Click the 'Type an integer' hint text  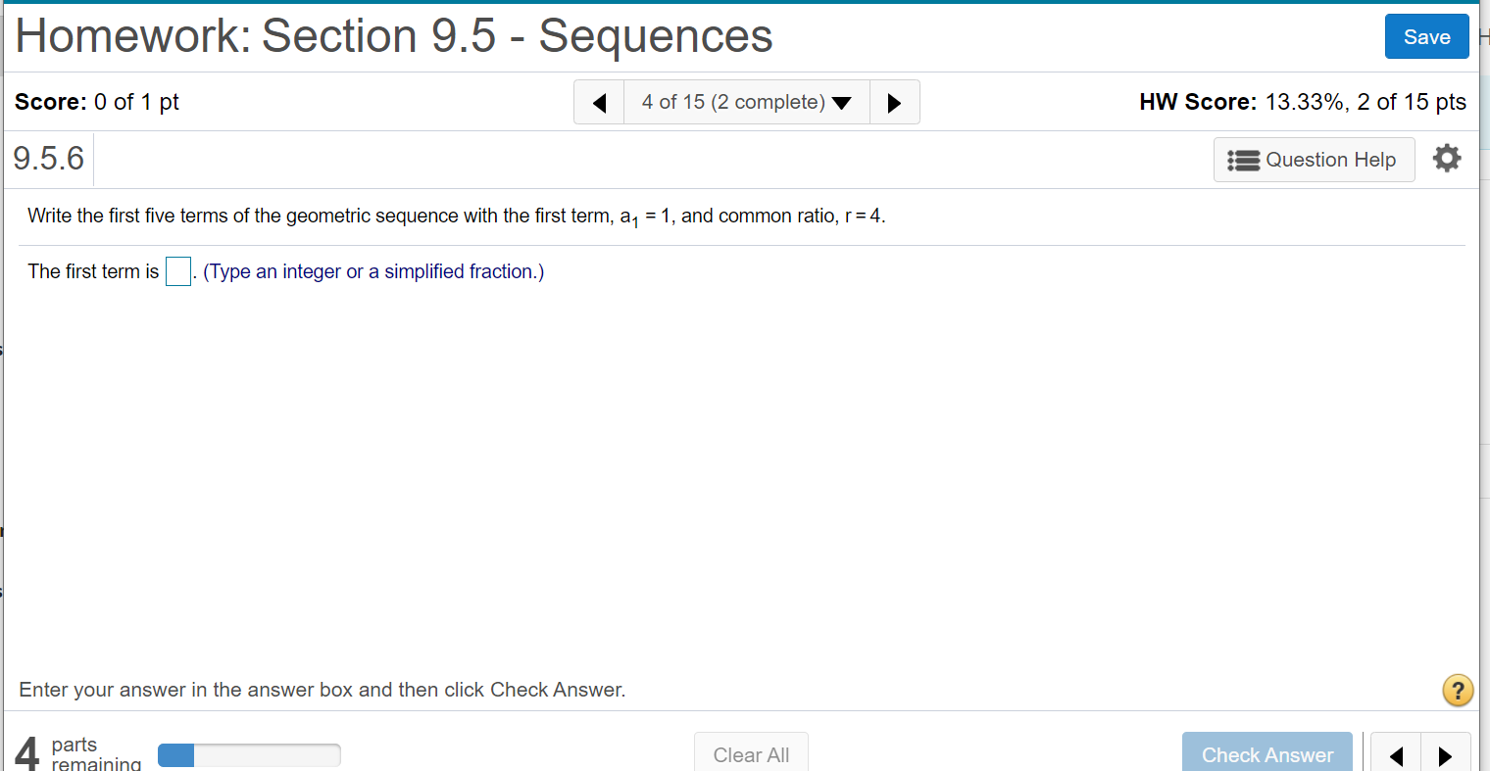(373, 272)
